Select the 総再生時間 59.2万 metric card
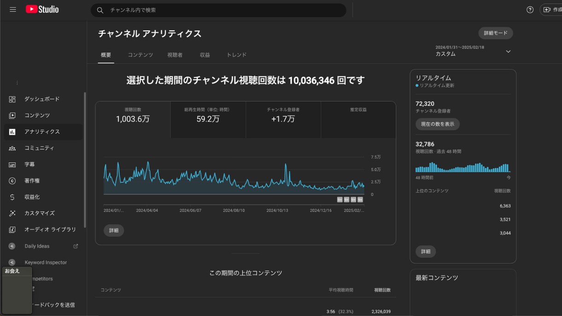562x316 pixels. 208,120
